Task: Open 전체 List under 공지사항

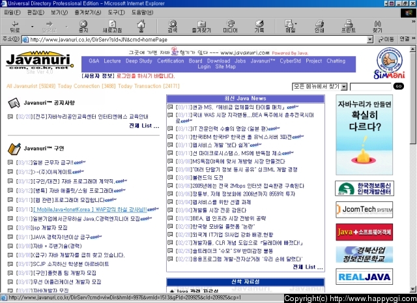Action: pyautogui.click(x=144, y=126)
